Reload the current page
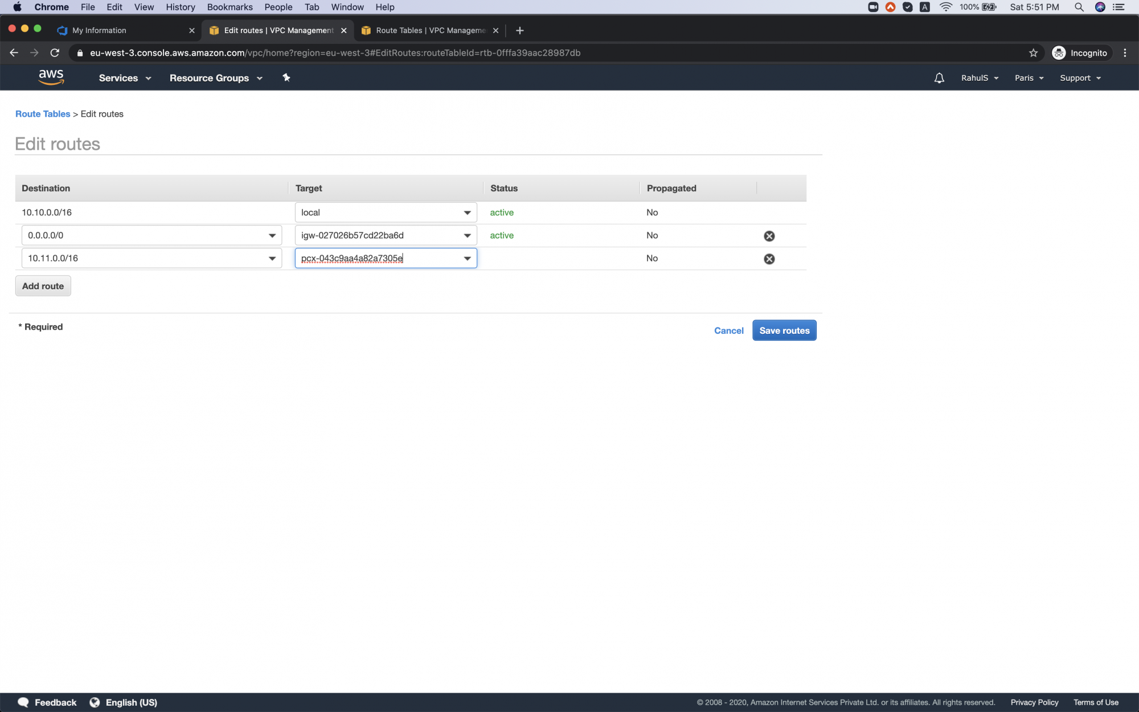This screenshot has width=1139, height=712. pos(55,52)
